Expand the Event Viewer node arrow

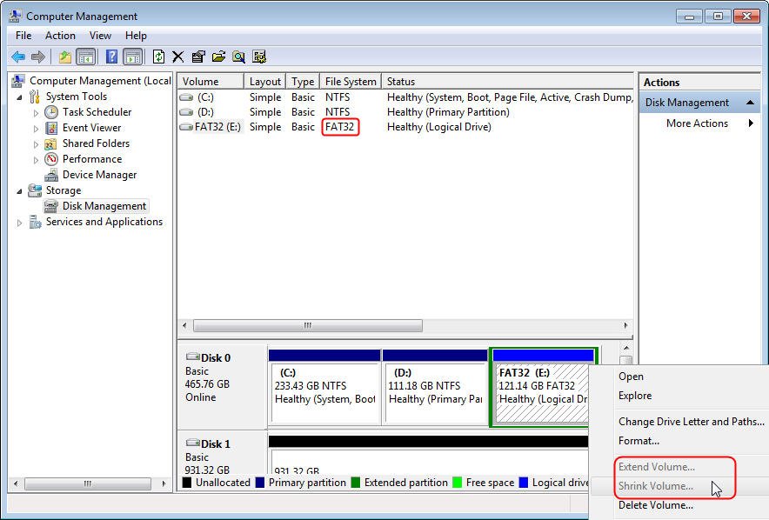coord(36,129)
